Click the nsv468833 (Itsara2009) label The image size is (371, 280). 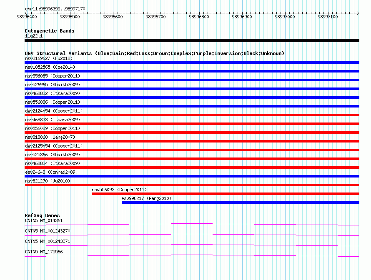53,120
